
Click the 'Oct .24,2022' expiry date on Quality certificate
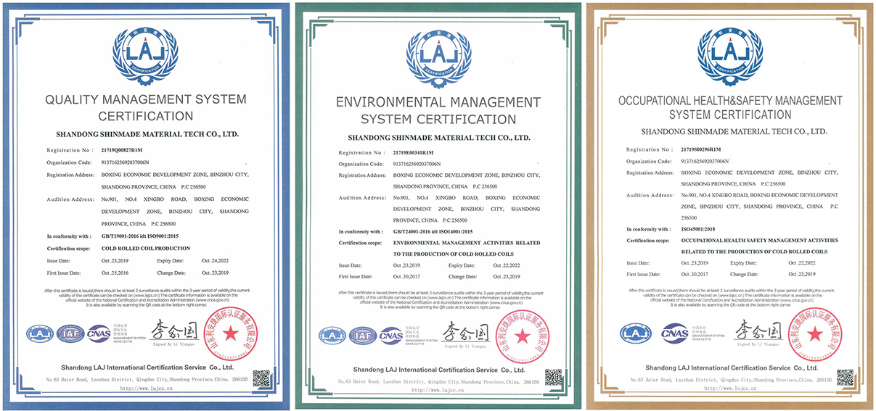pos(216,261)
